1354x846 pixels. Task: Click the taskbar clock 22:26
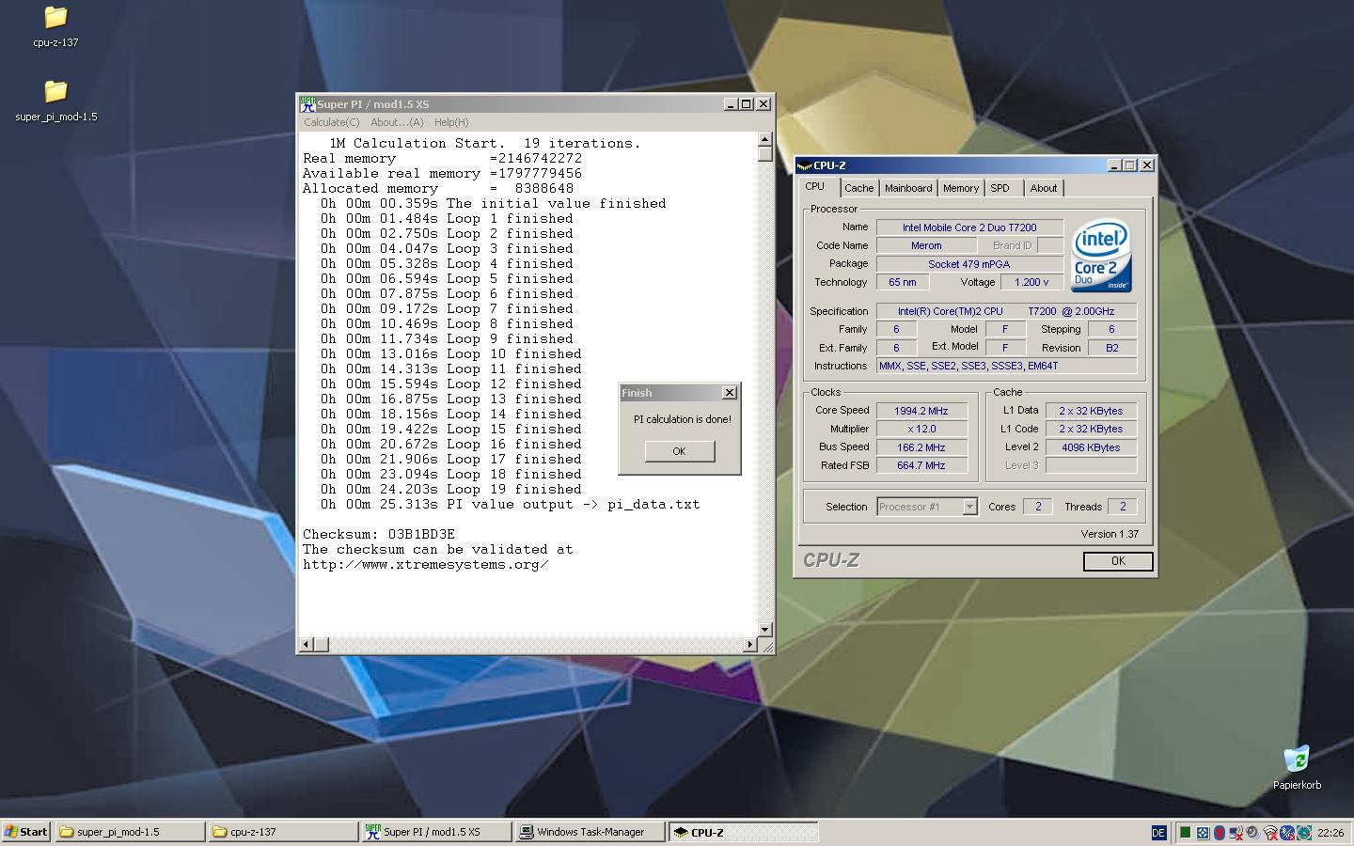[1330, 833]
